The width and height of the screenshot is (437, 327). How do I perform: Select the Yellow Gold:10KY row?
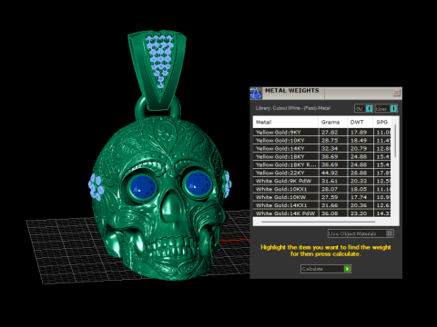pos(322,141)
